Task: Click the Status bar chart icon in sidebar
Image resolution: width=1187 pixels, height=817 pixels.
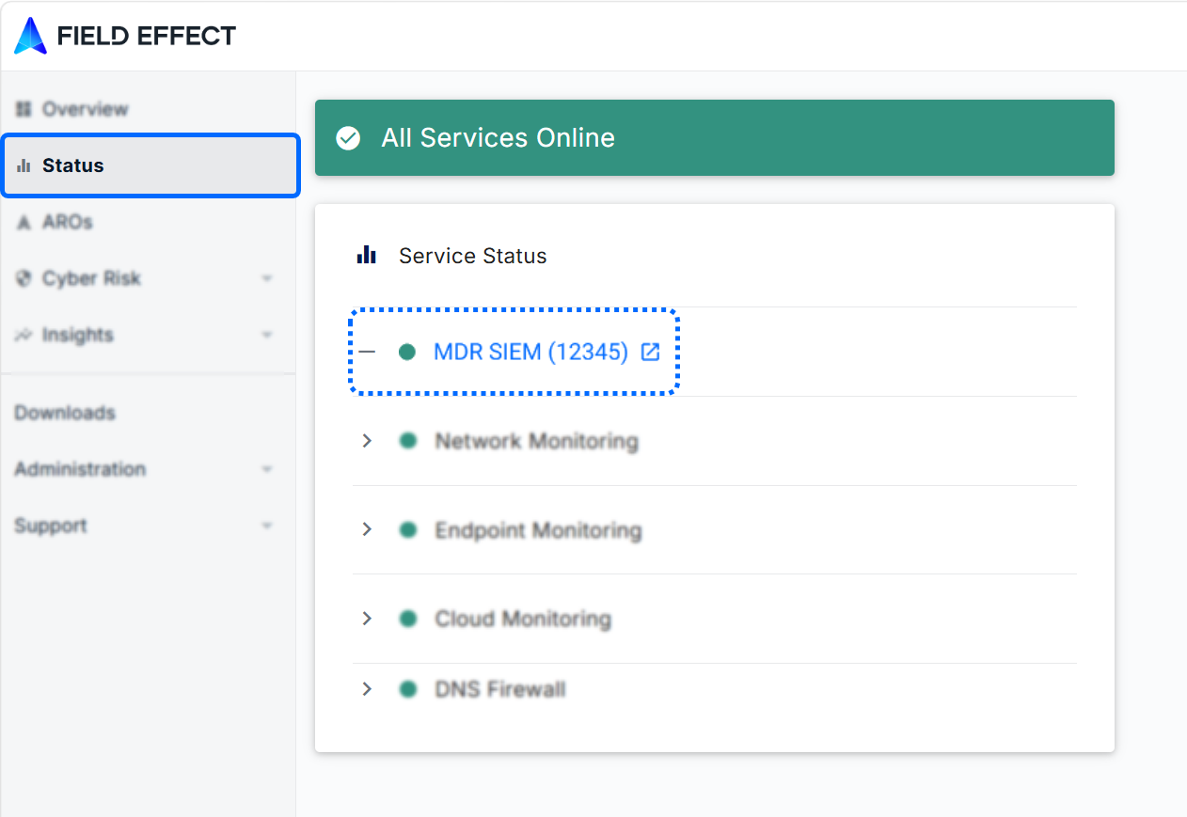Action: pos(24,165)
